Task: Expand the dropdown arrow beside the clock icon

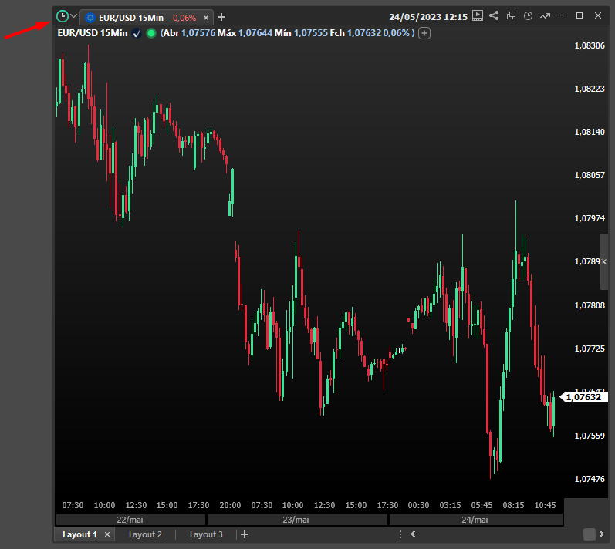Action: pyautogui.click(x=74, y=16)
